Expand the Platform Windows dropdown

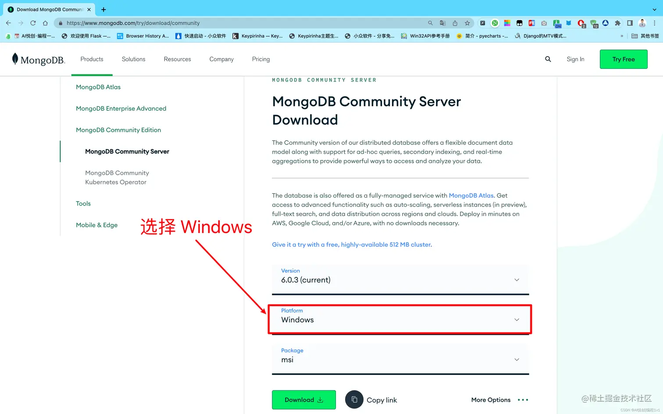[400, 319]
